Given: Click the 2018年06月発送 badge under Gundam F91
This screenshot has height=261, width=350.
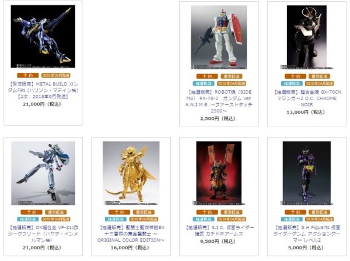Looking at the screenshot, I should click(x=56, y=76).
